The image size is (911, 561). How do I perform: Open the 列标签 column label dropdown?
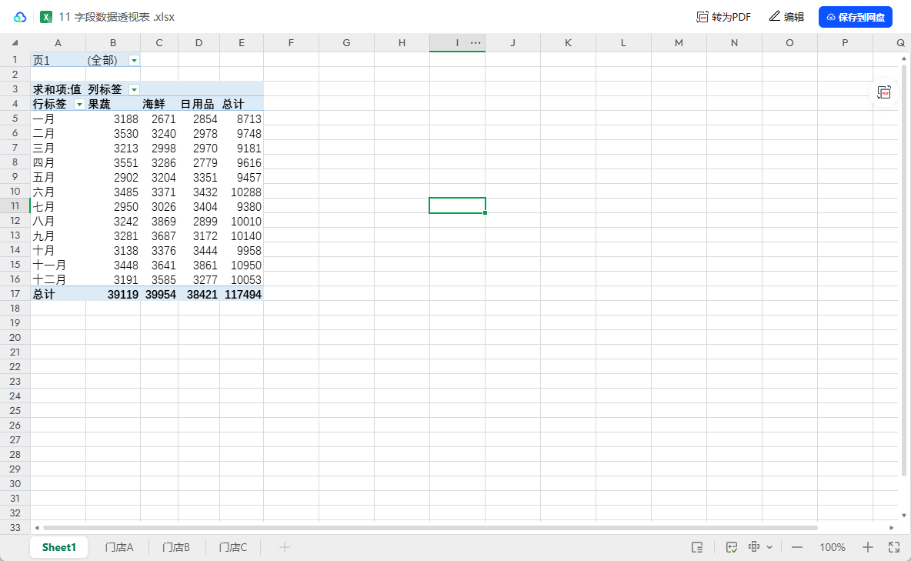(x=133, y=89)
